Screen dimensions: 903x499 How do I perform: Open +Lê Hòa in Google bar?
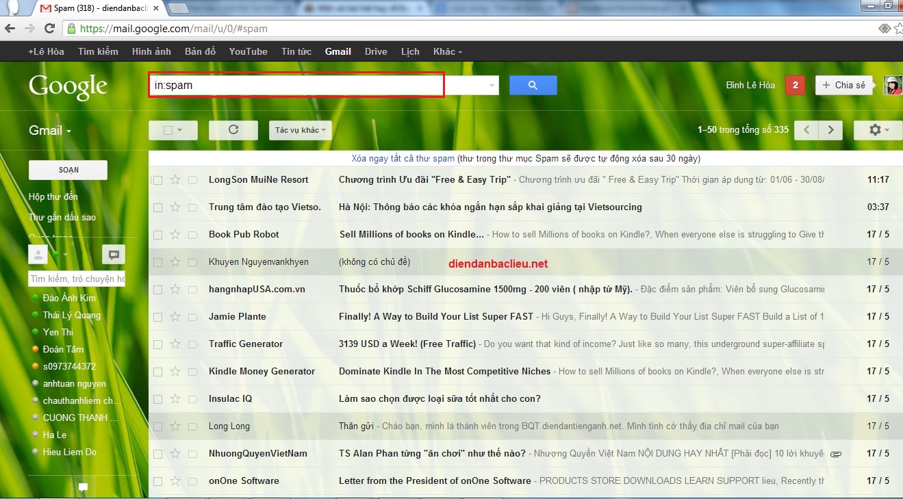(x=46, y=51)
